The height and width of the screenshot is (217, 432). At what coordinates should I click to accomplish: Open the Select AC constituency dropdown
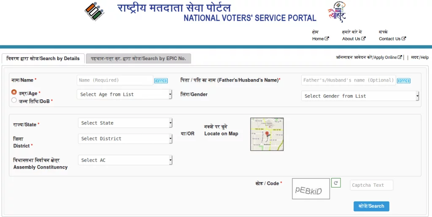pyautogui.click(x=125, y=160)
